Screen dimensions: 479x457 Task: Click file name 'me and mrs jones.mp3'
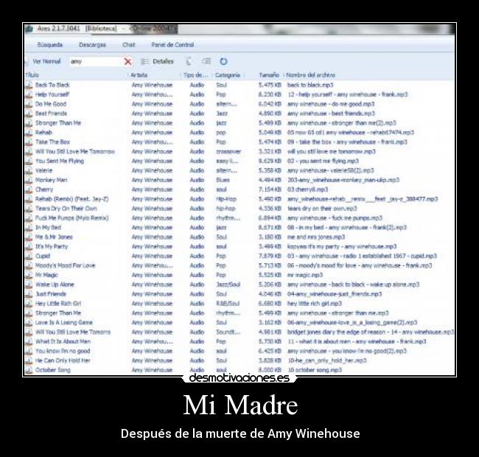pyautogui.click(x=316, y=237)
